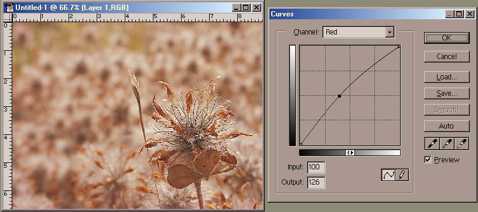
Task: Toggle the horizontal gradient bar arrows
Action: tap(350, 153)
